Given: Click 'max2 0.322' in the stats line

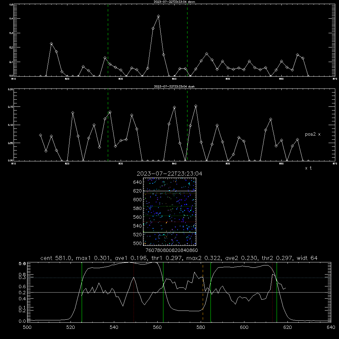Looking at the screenshot, I should pyautogui.click(x=204, y=258).
